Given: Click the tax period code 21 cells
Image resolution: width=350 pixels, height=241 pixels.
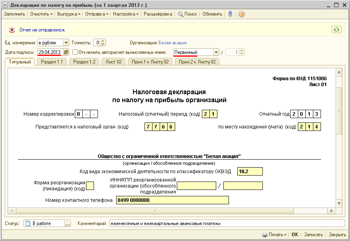Looking at the screenshot, I should 209,114.
